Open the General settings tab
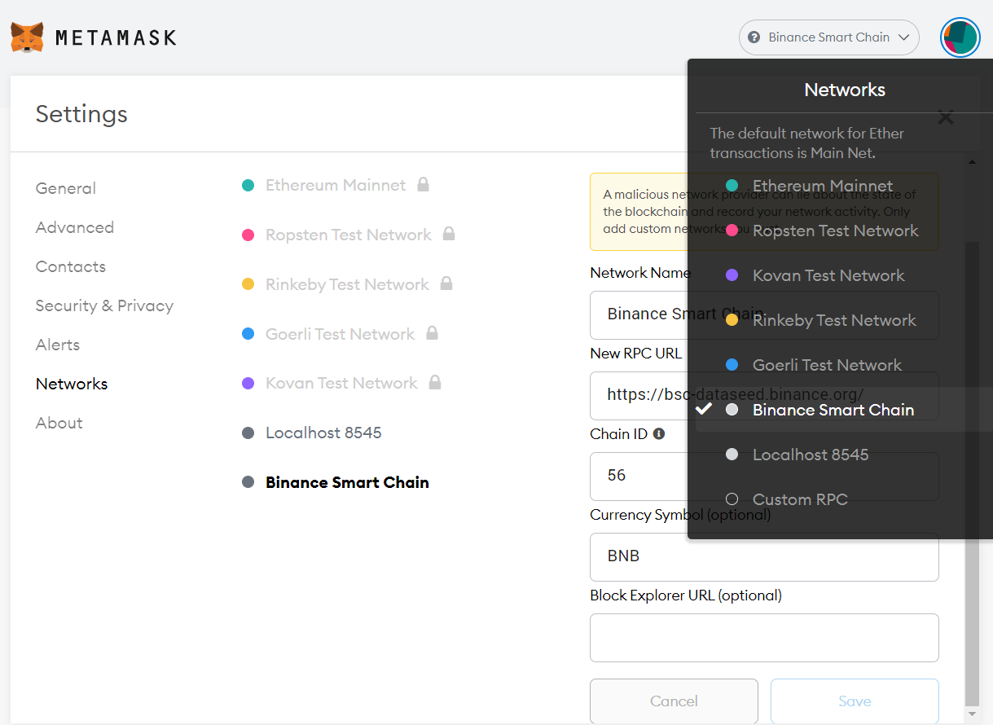This screenshot has height=725, width=993. point(66,188)
